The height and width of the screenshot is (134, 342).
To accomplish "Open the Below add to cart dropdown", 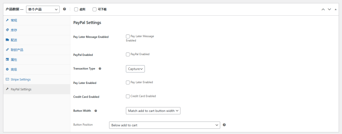I will pos(164,125).
